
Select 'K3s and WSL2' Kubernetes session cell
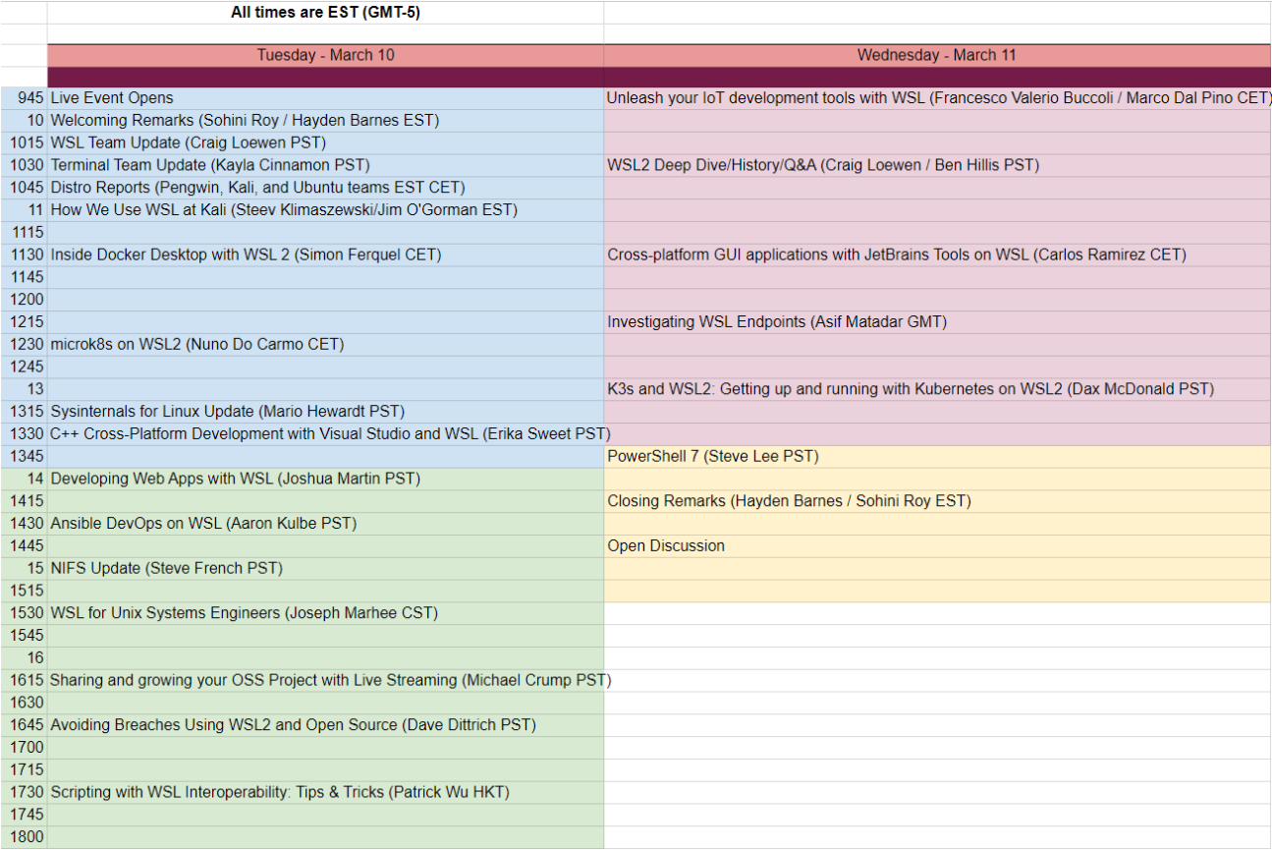pyautogui.click(x=937, y=389)
